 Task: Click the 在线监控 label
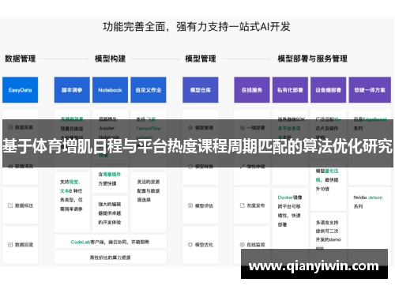point(256,245)
